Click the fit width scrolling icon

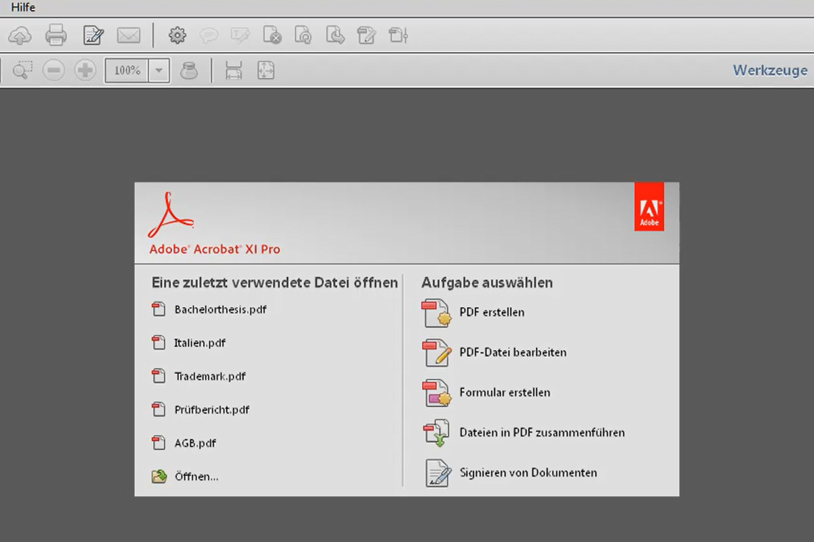click(x=233, y=70)
